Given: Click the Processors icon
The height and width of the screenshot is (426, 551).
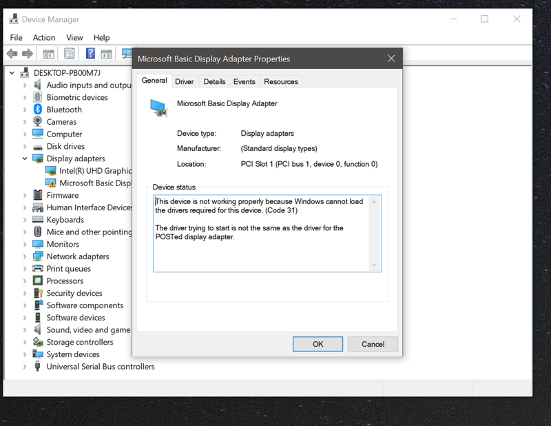Looking at the screenshot, I should tap(38, 281).
